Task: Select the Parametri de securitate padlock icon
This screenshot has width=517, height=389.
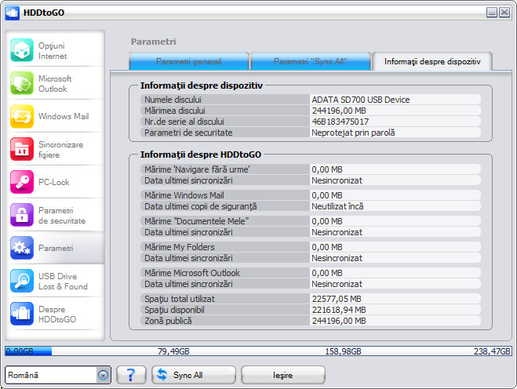Action: [22, 215]
